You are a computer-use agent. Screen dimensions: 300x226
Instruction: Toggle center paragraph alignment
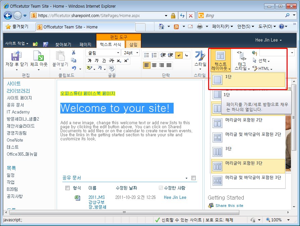click(x=154, y=65)
